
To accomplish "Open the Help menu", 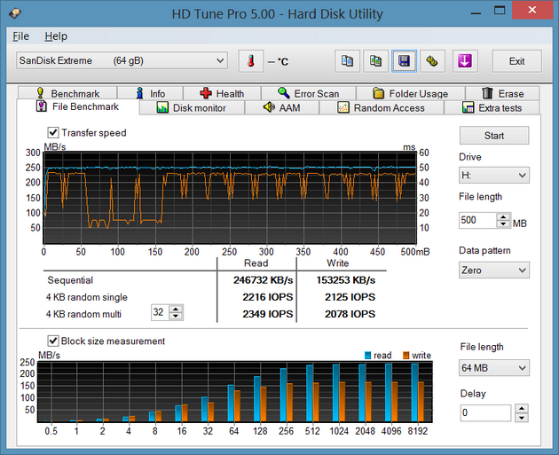I will (x=56, y=36).
